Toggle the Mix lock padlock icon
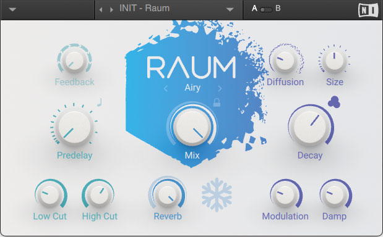 click(x=217, y=102)
